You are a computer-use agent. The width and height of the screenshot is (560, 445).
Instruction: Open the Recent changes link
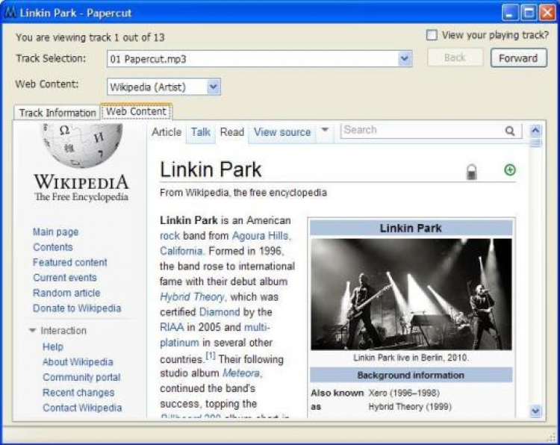tap(78, 393)
